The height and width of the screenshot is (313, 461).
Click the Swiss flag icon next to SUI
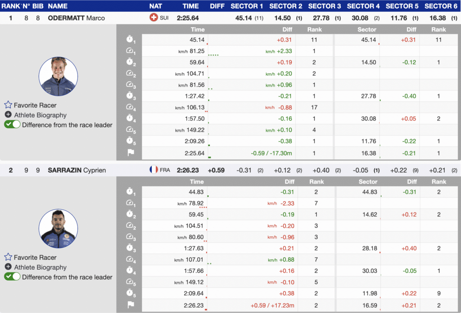(x=154, y=18)
